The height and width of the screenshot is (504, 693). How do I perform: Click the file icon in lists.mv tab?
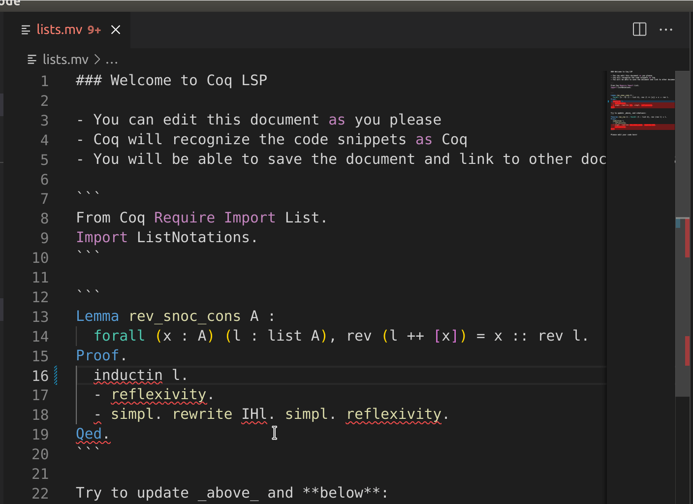(26, 30)
